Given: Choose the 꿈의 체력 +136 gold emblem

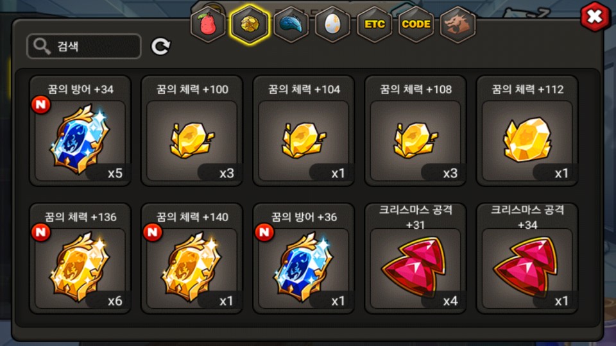Looking at the screenshot, I should (x=80, y=258).
